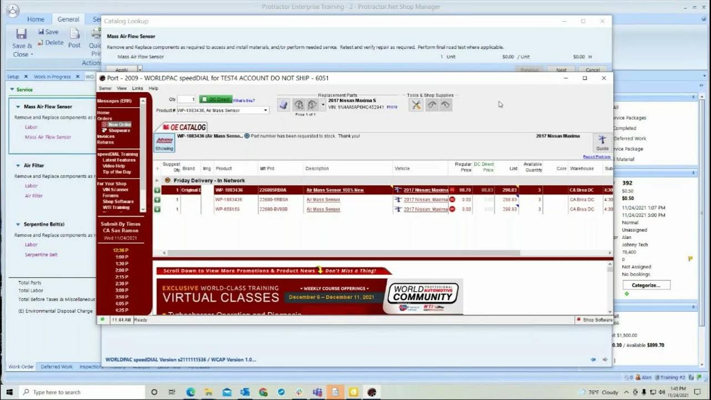Click the Report Problem link
The width and height of the screenshot is (711, 400).
pyautogui.click(x=597, y=157)
